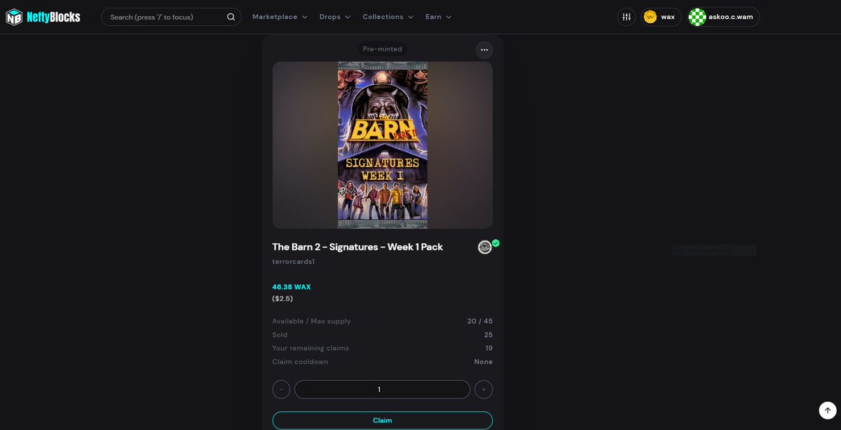Select the wax network button
This screenshot has width=841, height=430.
[661, 17]
